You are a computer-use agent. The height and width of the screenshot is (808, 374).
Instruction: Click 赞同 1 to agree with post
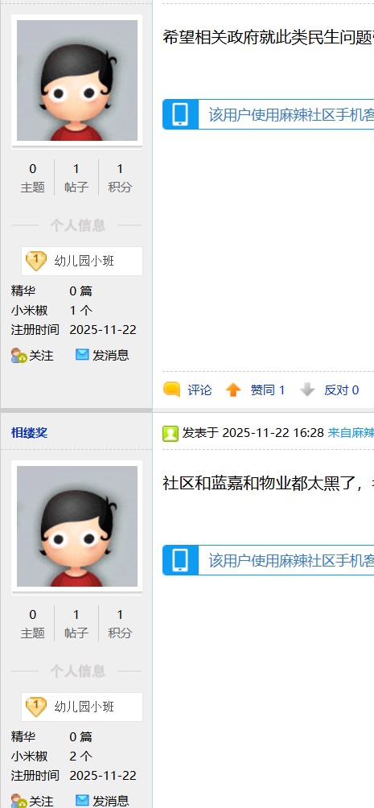[268, 390]
